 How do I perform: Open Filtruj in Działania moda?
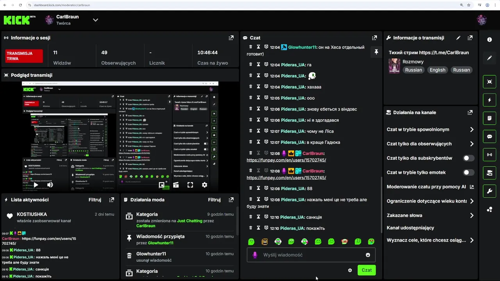coord(214,200)
